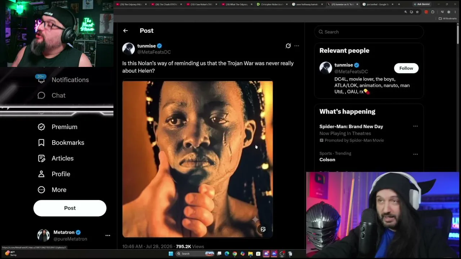This screenshot has height=259, width=461.
Task: Click the Windows taskbar Search box
Action: 195,254
